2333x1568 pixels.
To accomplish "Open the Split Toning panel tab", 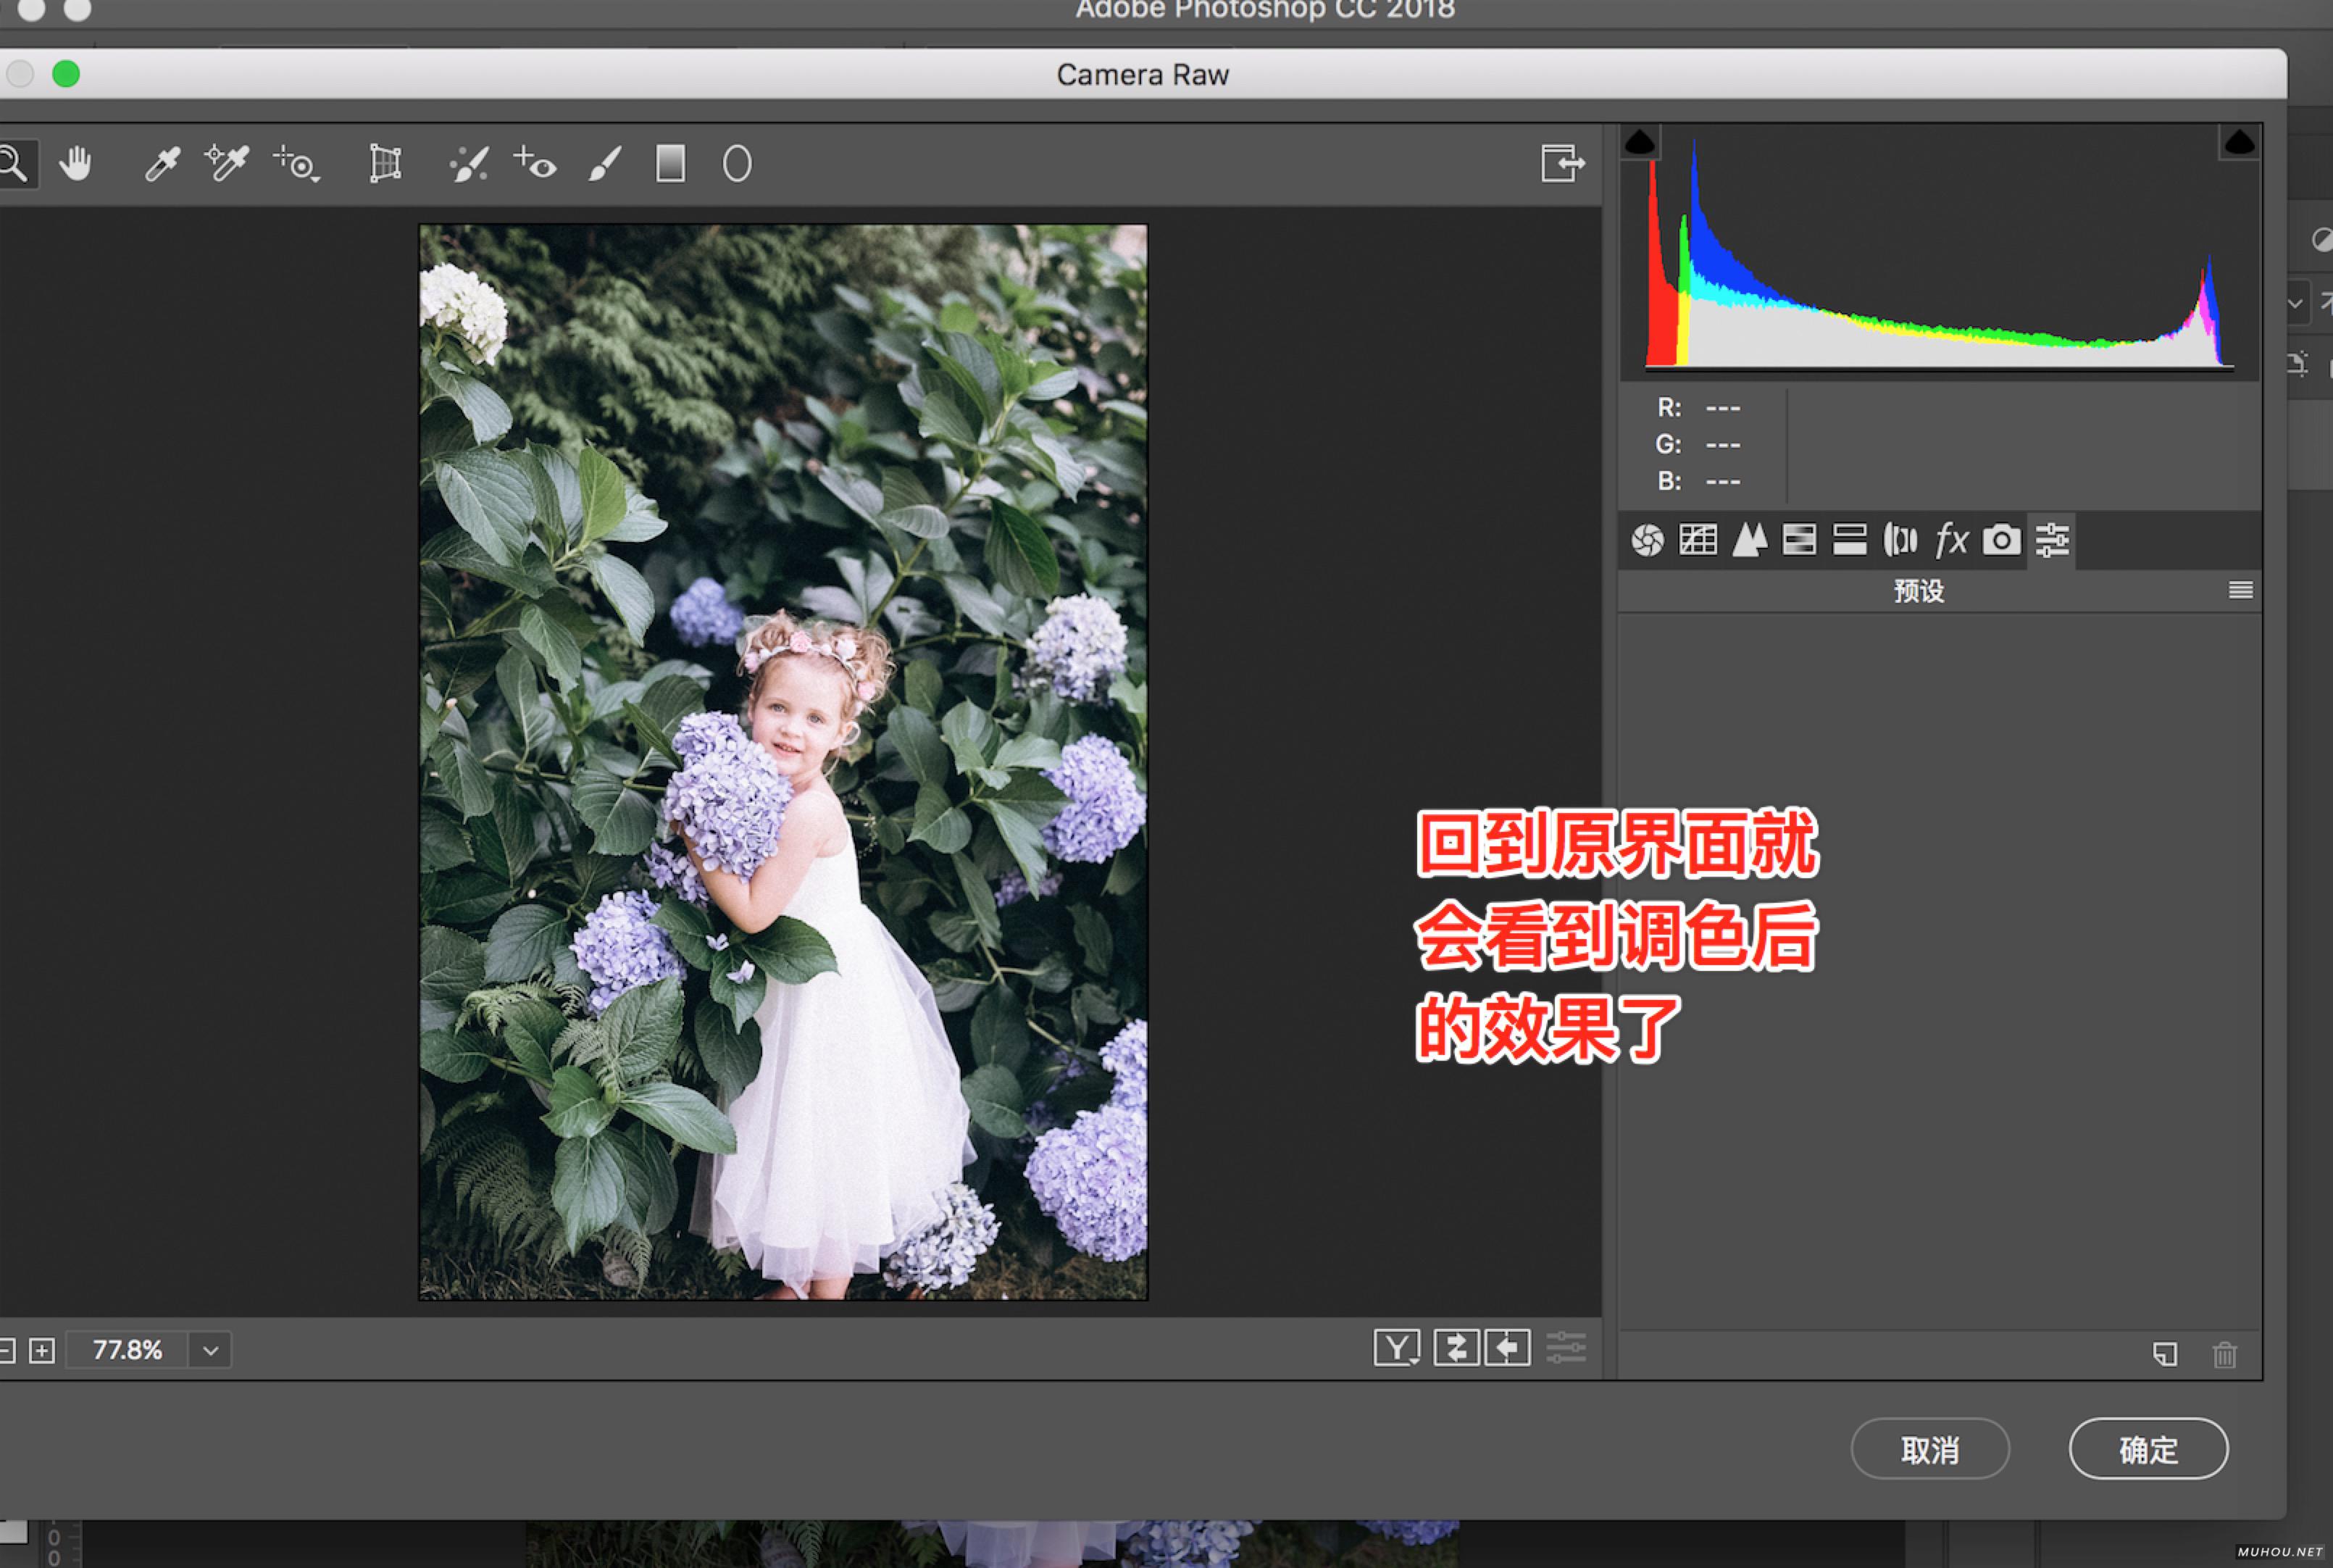I will (1850, 540).
